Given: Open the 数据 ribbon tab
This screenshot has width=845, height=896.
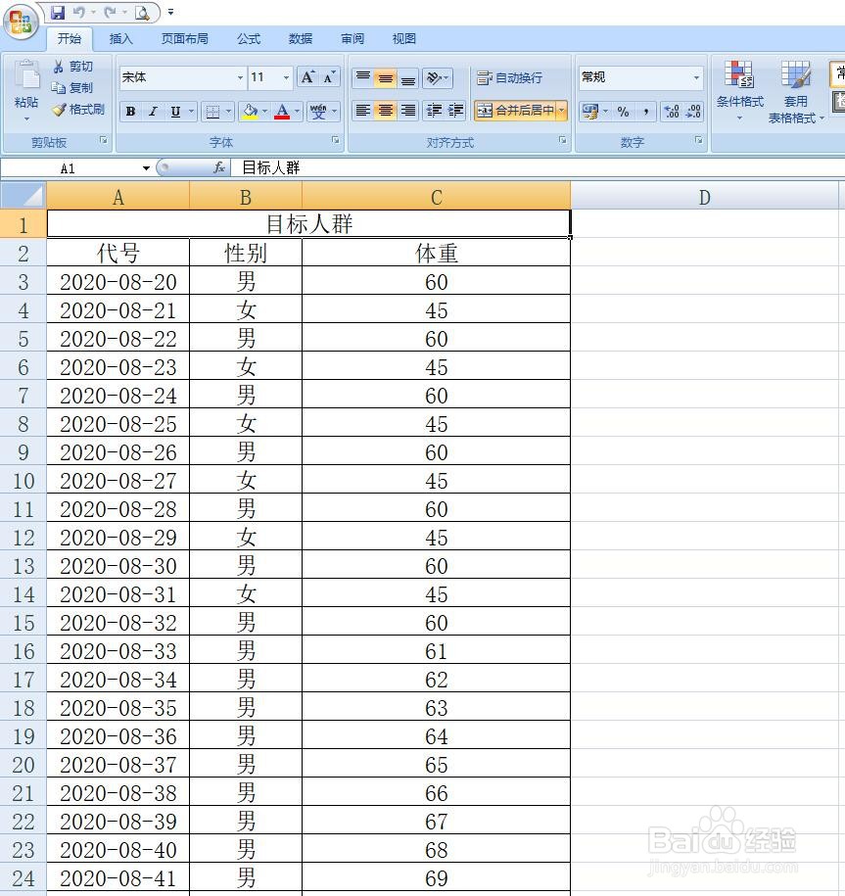Looking at the screenshot, I should [x=300, y=38].
